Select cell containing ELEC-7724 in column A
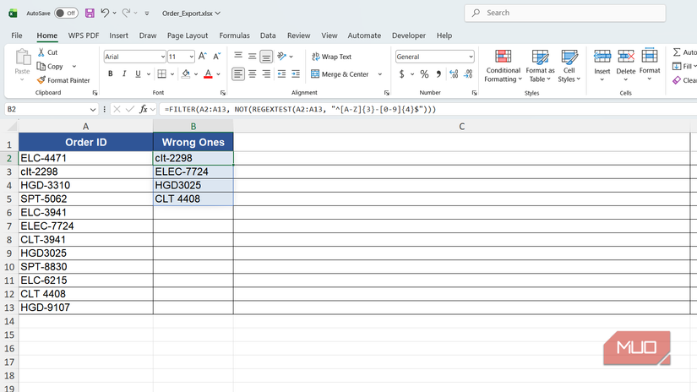 click(86, 226)
